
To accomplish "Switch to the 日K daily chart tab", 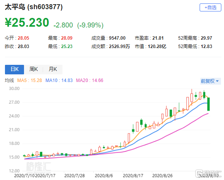I will click(14, 69).
